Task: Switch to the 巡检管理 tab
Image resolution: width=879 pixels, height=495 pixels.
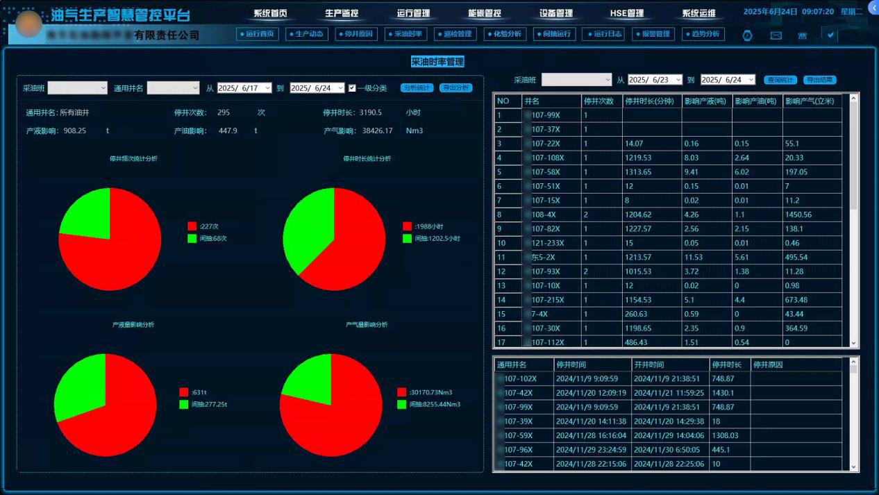Action: click(455, 34)
